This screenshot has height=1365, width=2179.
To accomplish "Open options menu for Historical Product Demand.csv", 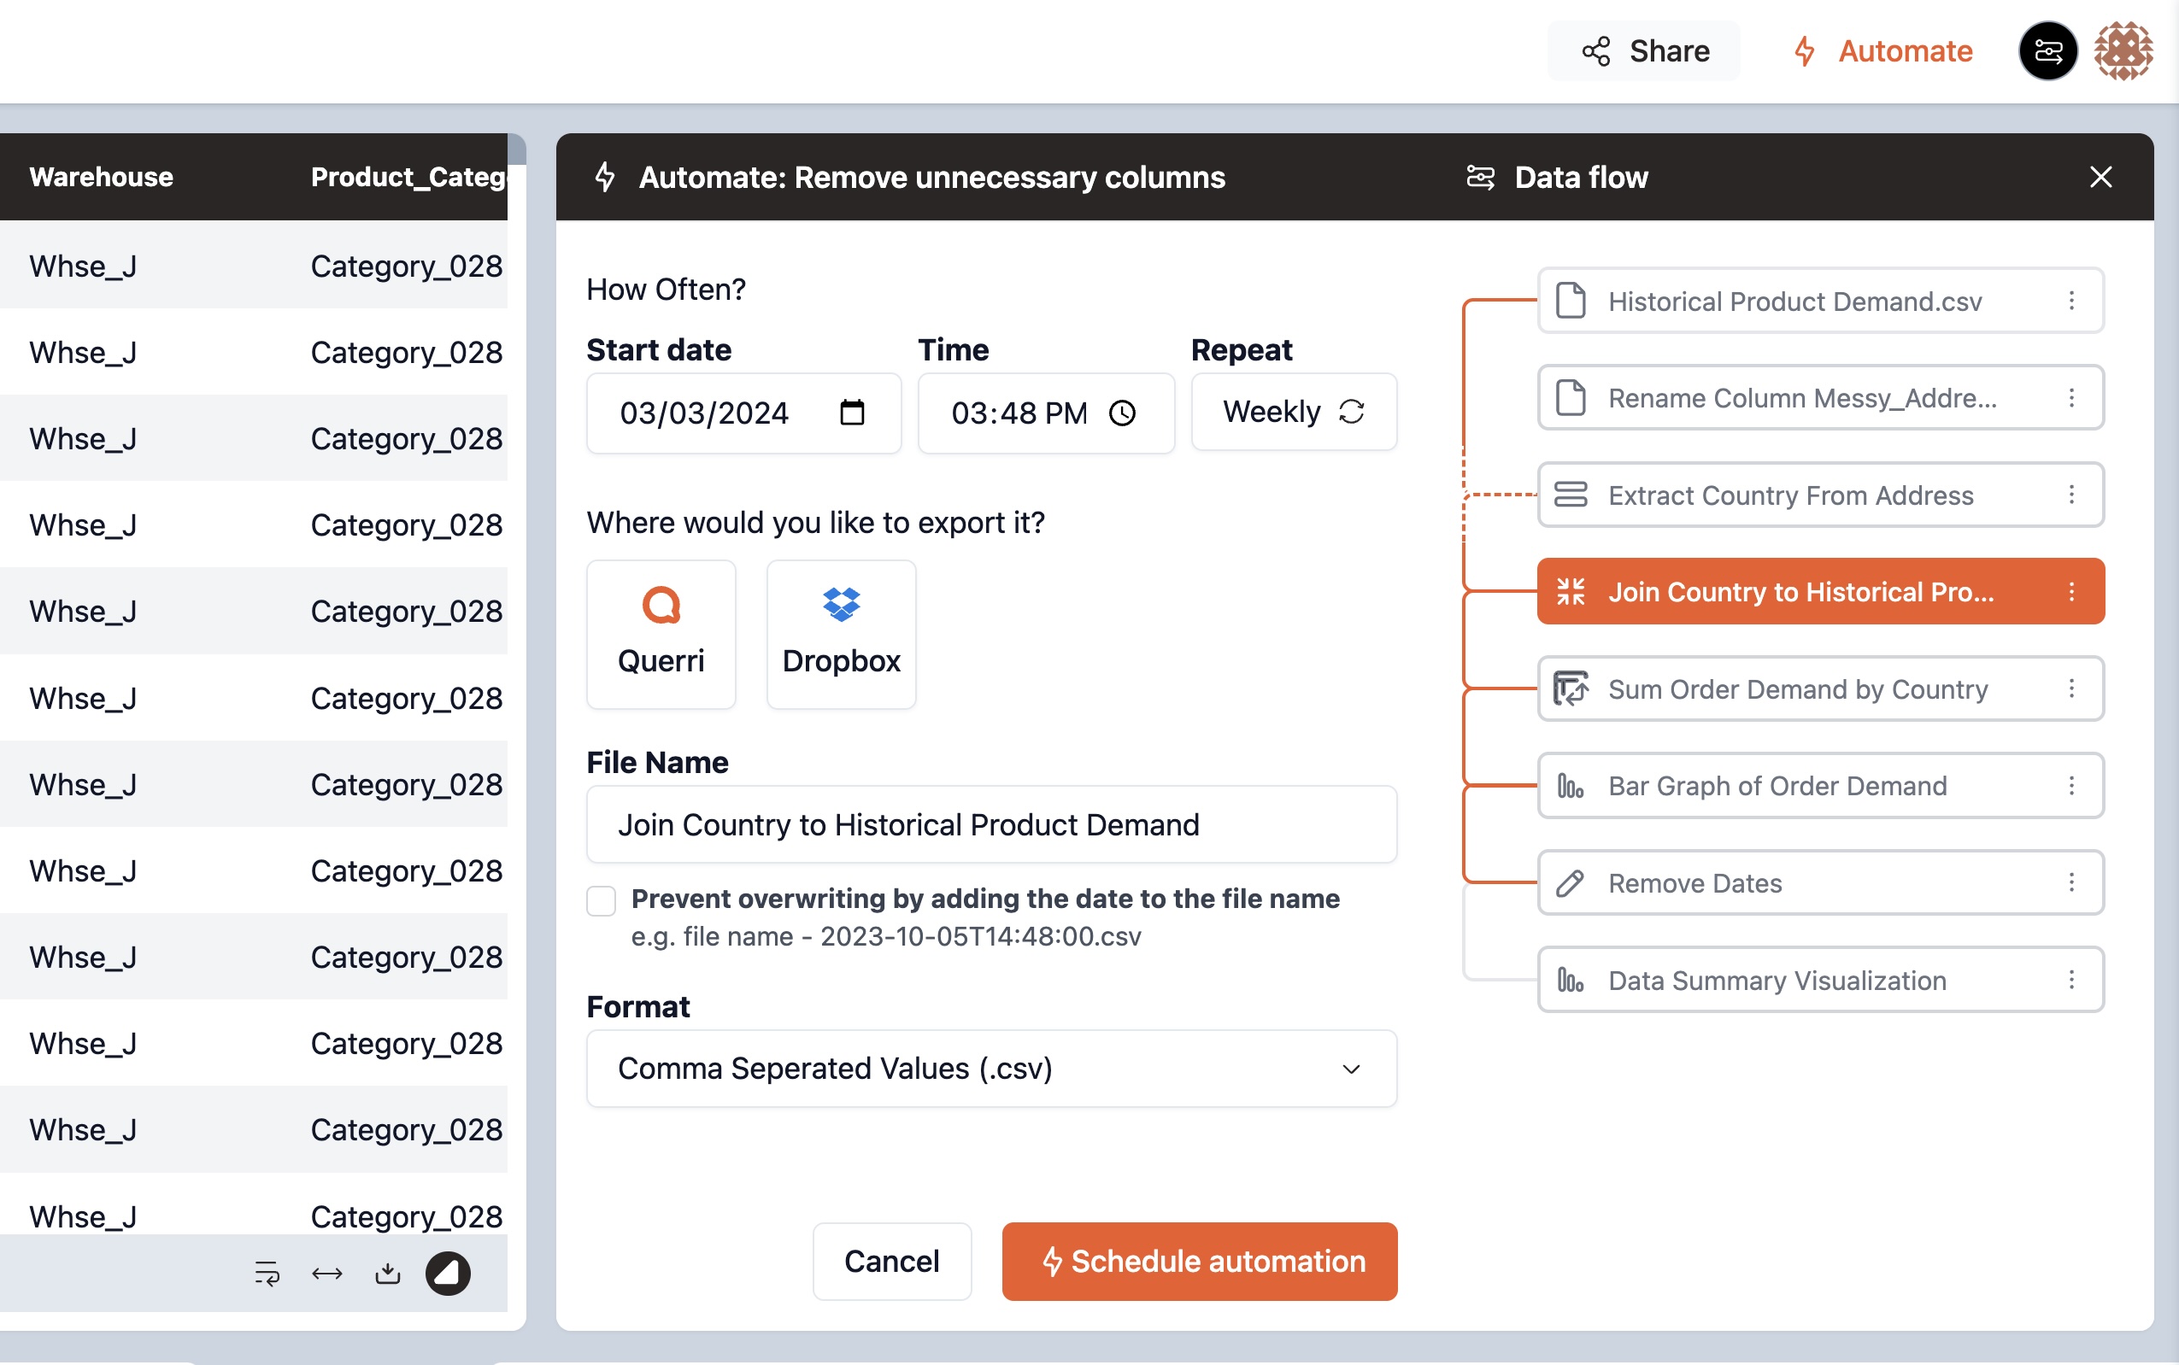I will [x=2070, y=301].
